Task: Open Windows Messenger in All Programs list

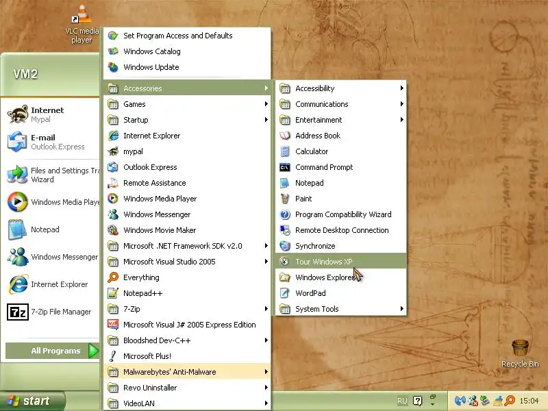Action: (x=187, y=214)
